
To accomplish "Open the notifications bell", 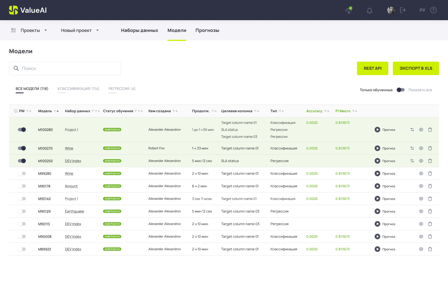I will pyautogui.click(x=370, y=10).
